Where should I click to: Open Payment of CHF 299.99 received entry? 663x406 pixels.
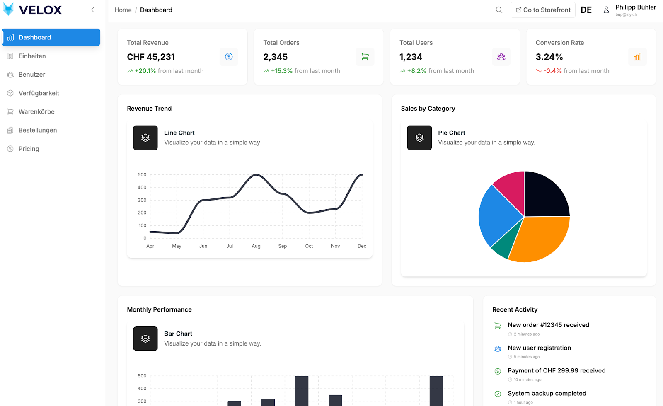tap(557, 371)
